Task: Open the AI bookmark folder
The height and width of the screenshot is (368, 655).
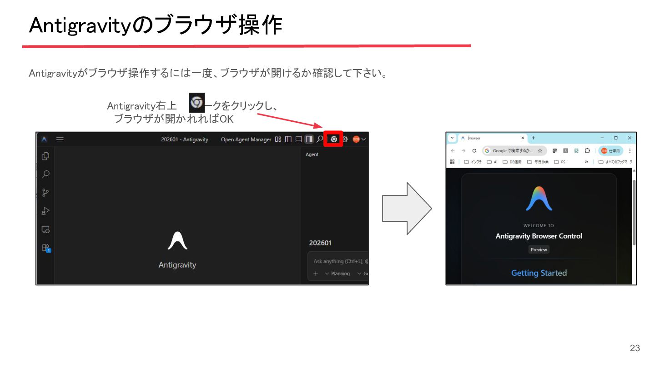Action: click(x=492, y=162)
